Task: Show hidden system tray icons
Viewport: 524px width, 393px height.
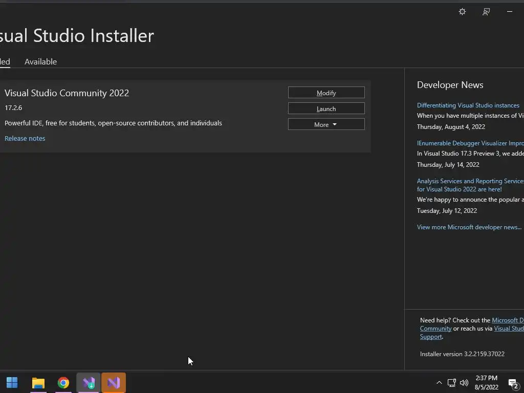Action: click(439, 383)
